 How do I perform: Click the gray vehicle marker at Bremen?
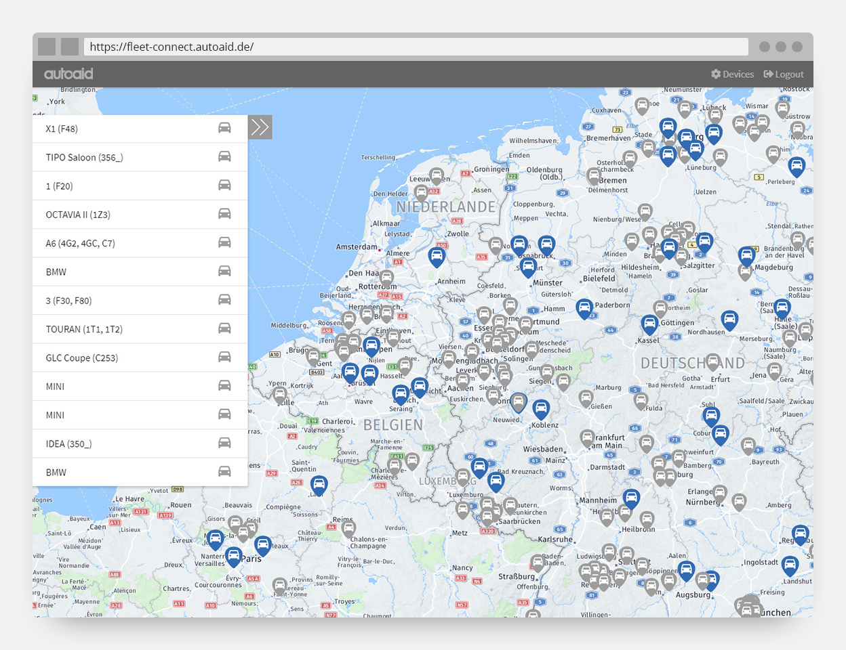click(x=595, y=177)
